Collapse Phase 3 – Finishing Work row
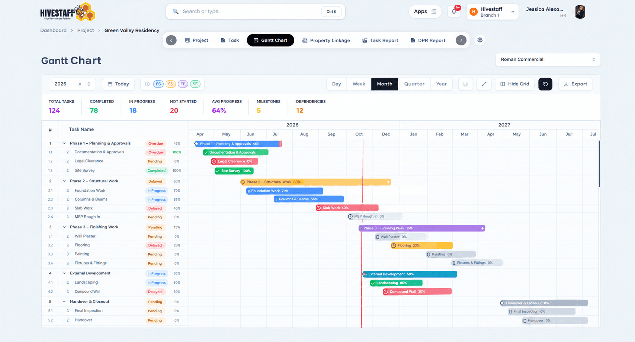 pos(64,227)
